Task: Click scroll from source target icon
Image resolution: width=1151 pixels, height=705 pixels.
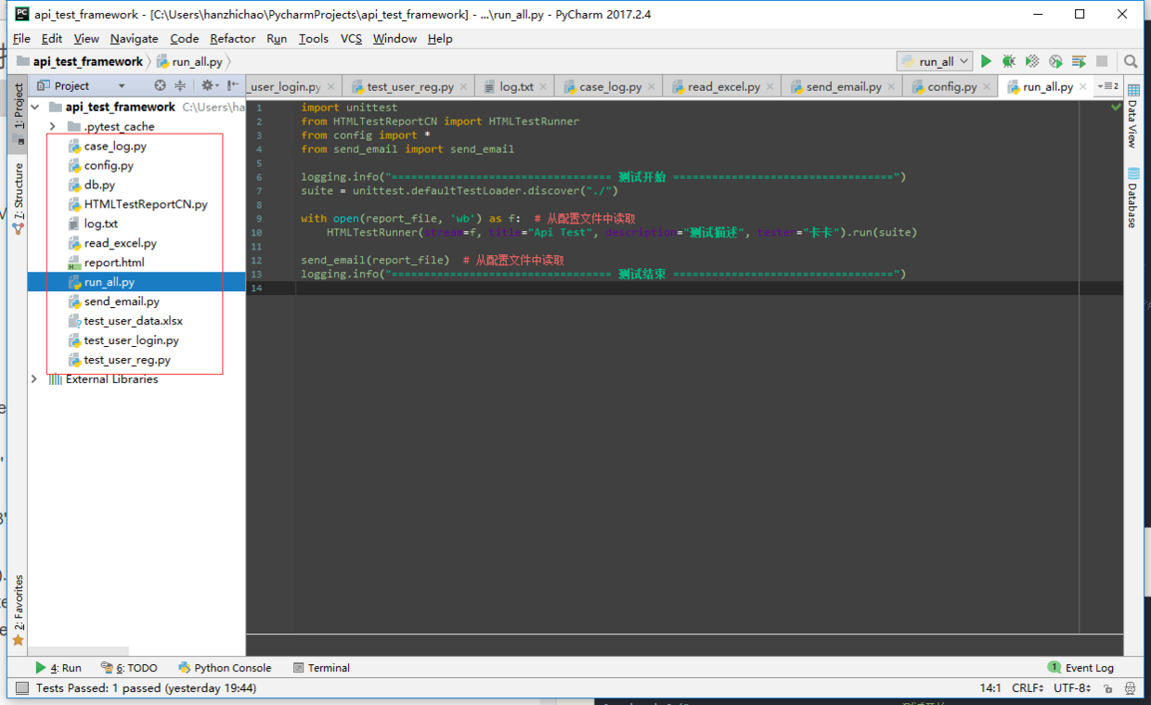Action: (160, 85)
